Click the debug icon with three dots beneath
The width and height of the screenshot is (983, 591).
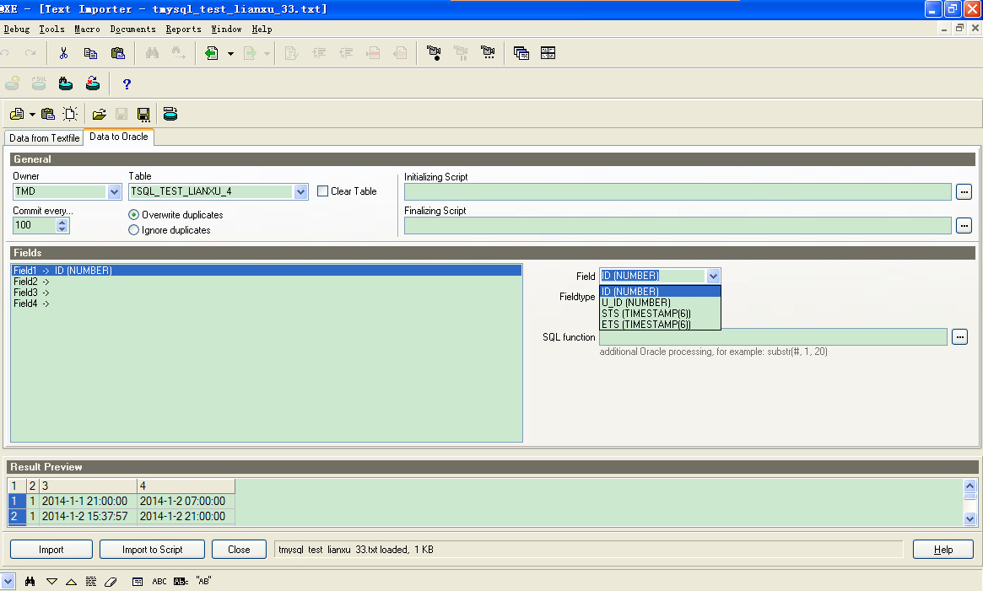[488, 52]
